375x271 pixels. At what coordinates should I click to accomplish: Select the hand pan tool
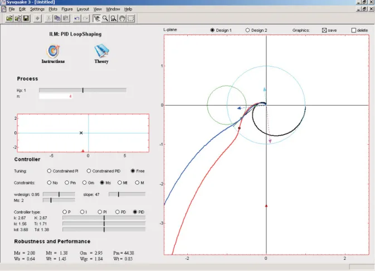[x=122, y=18]
